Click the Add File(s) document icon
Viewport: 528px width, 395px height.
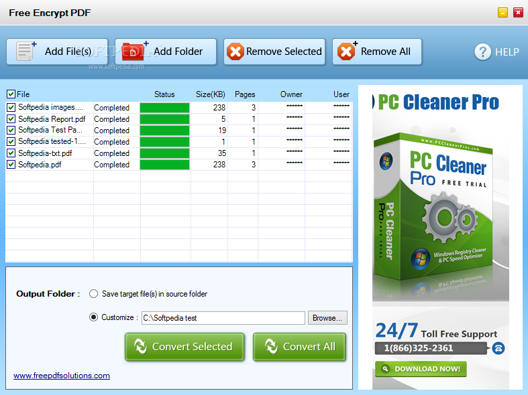pyautogui.click(x=26, y=51)
